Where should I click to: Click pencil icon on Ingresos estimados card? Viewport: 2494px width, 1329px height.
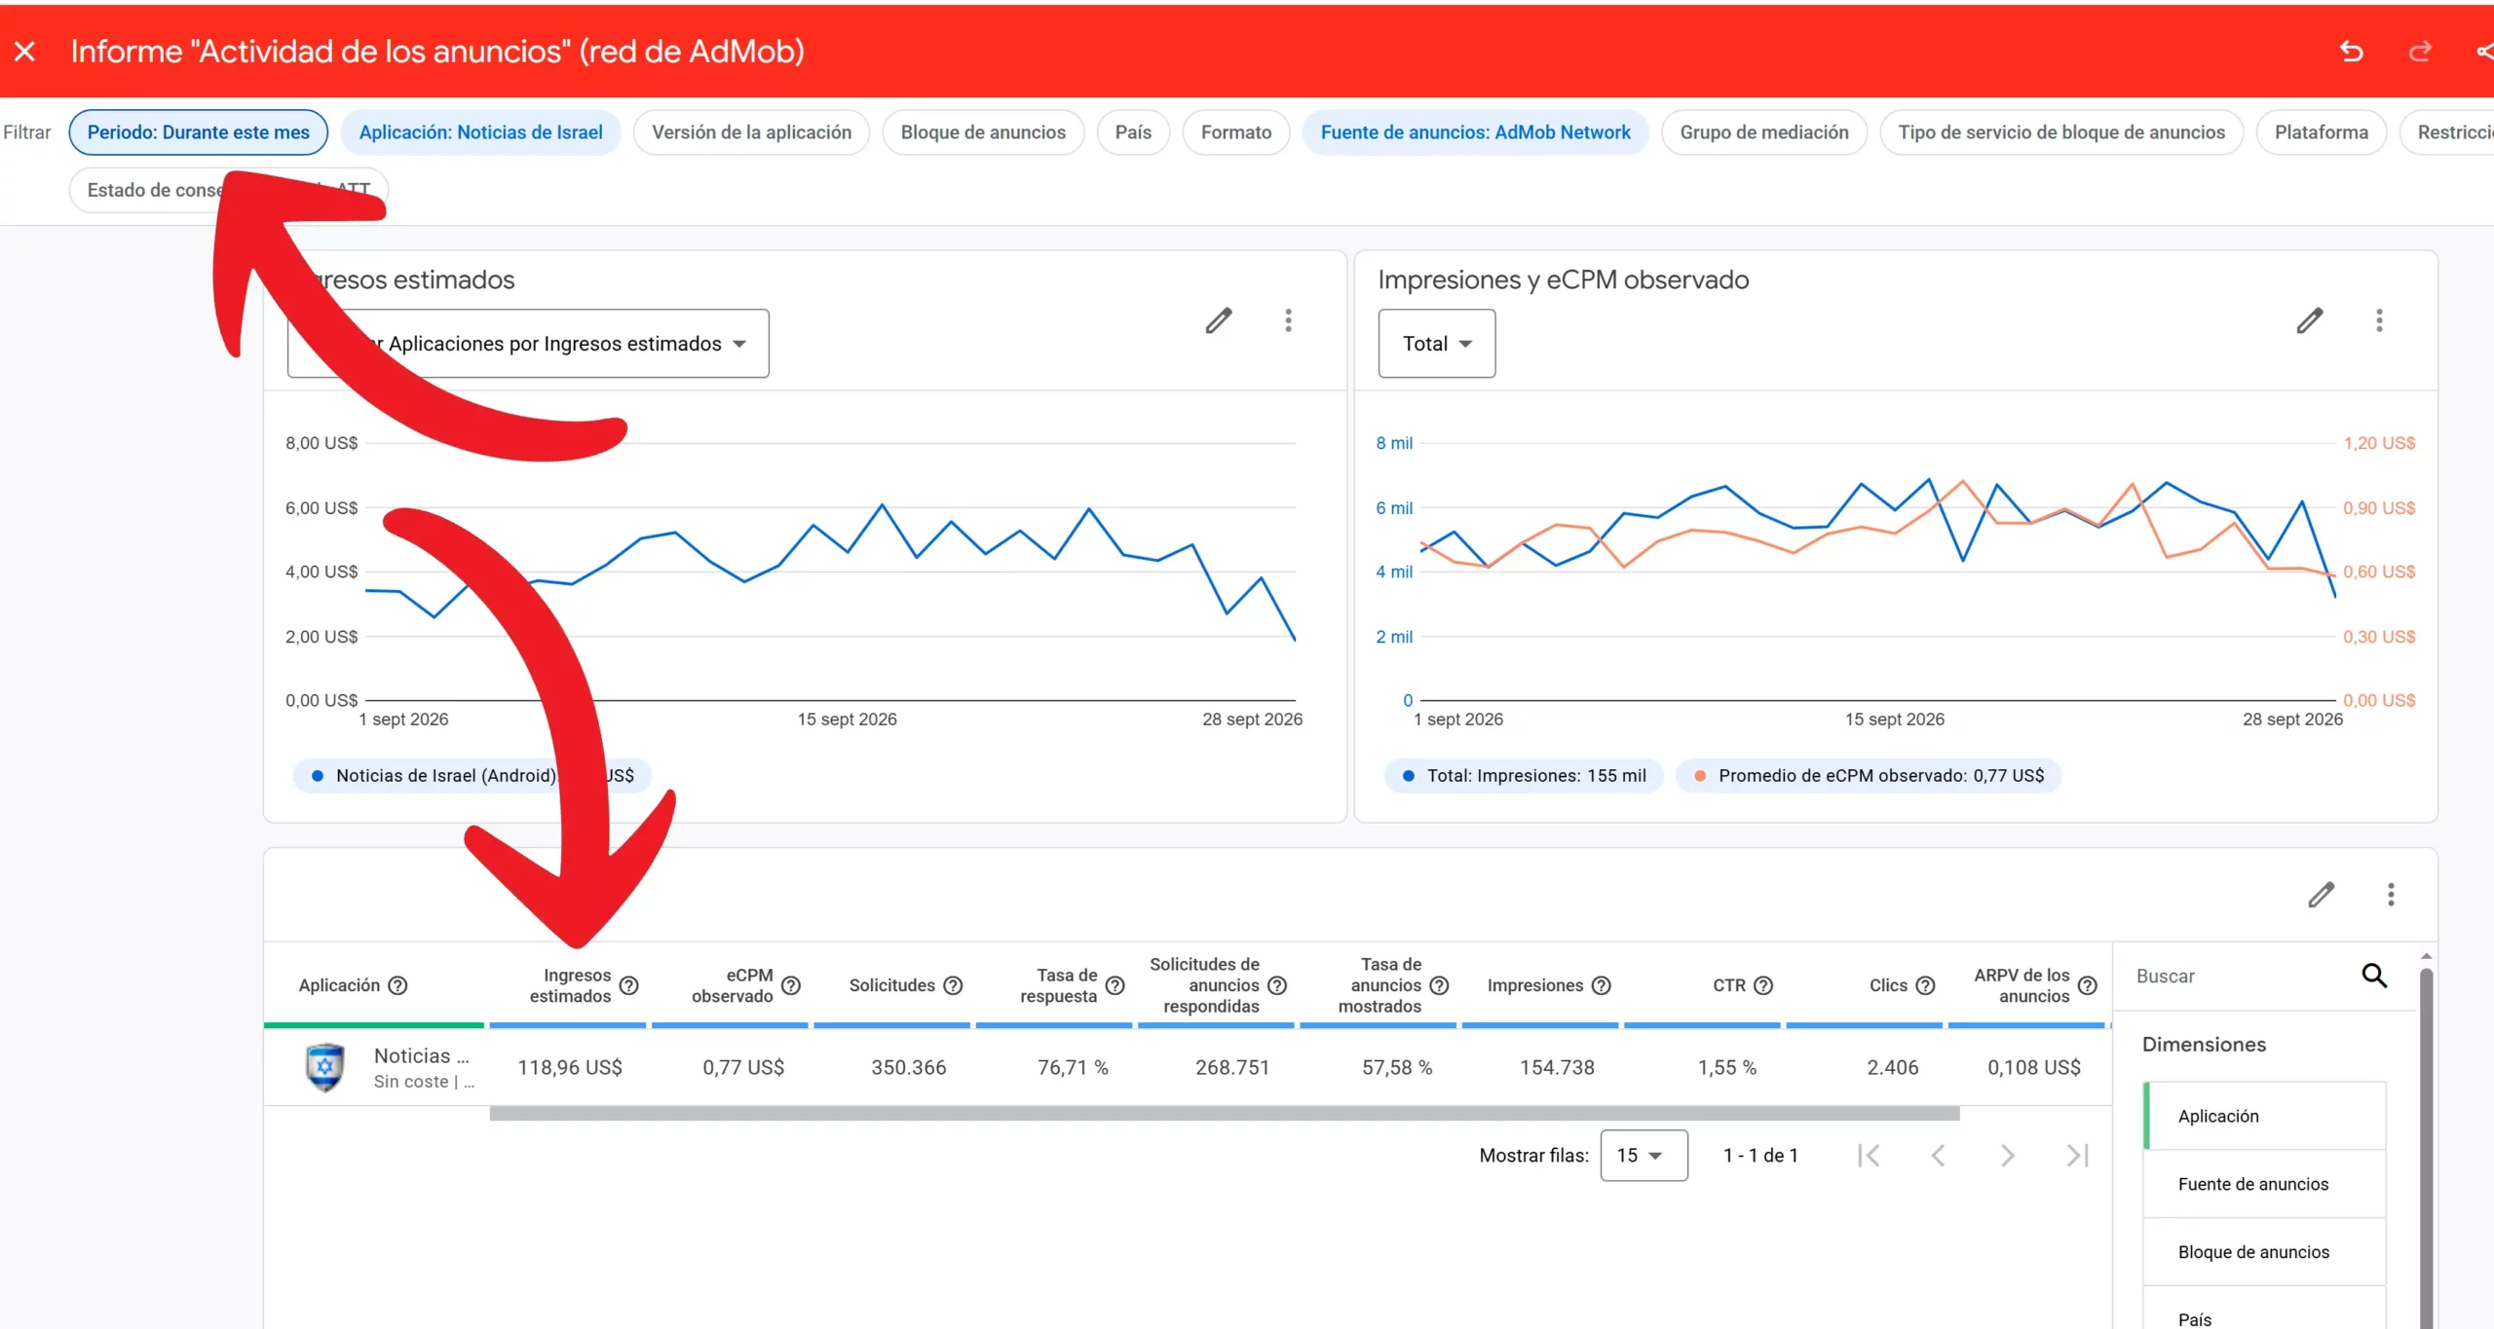1219,321
